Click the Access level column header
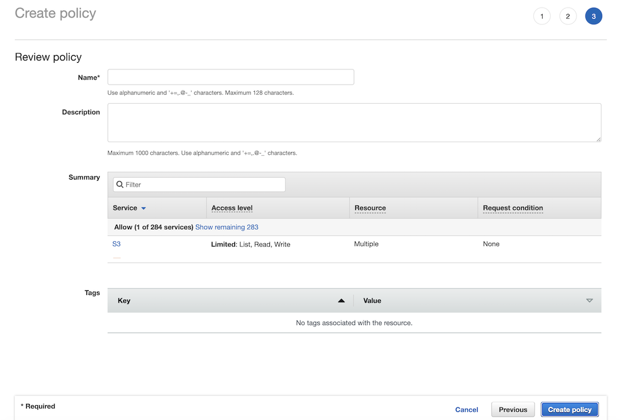Viewport: 634px width, 420px height. (x=231, y=208)
